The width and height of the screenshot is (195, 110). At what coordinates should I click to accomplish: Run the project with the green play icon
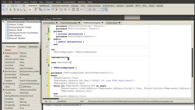pyautogui.click(x=11, y=9)
